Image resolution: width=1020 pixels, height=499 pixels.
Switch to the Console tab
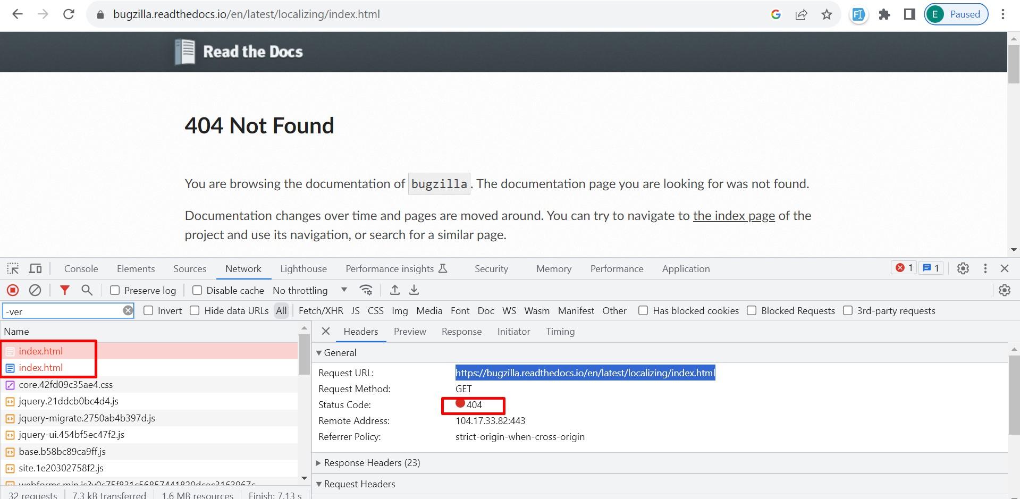81,269
